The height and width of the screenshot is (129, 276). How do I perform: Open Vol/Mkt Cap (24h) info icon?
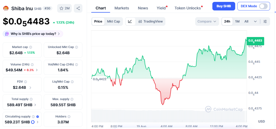(x=77, y=64)
